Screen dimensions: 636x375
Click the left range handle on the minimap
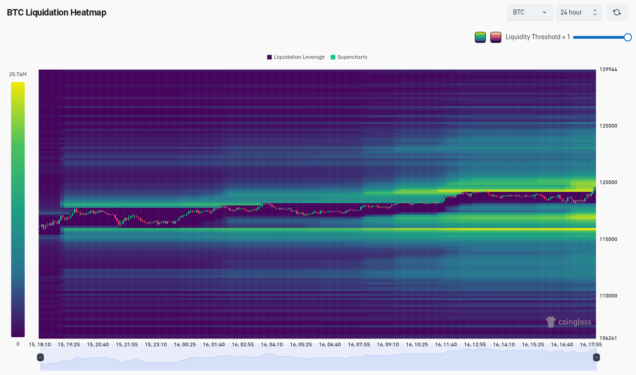(x=40, y=357)
